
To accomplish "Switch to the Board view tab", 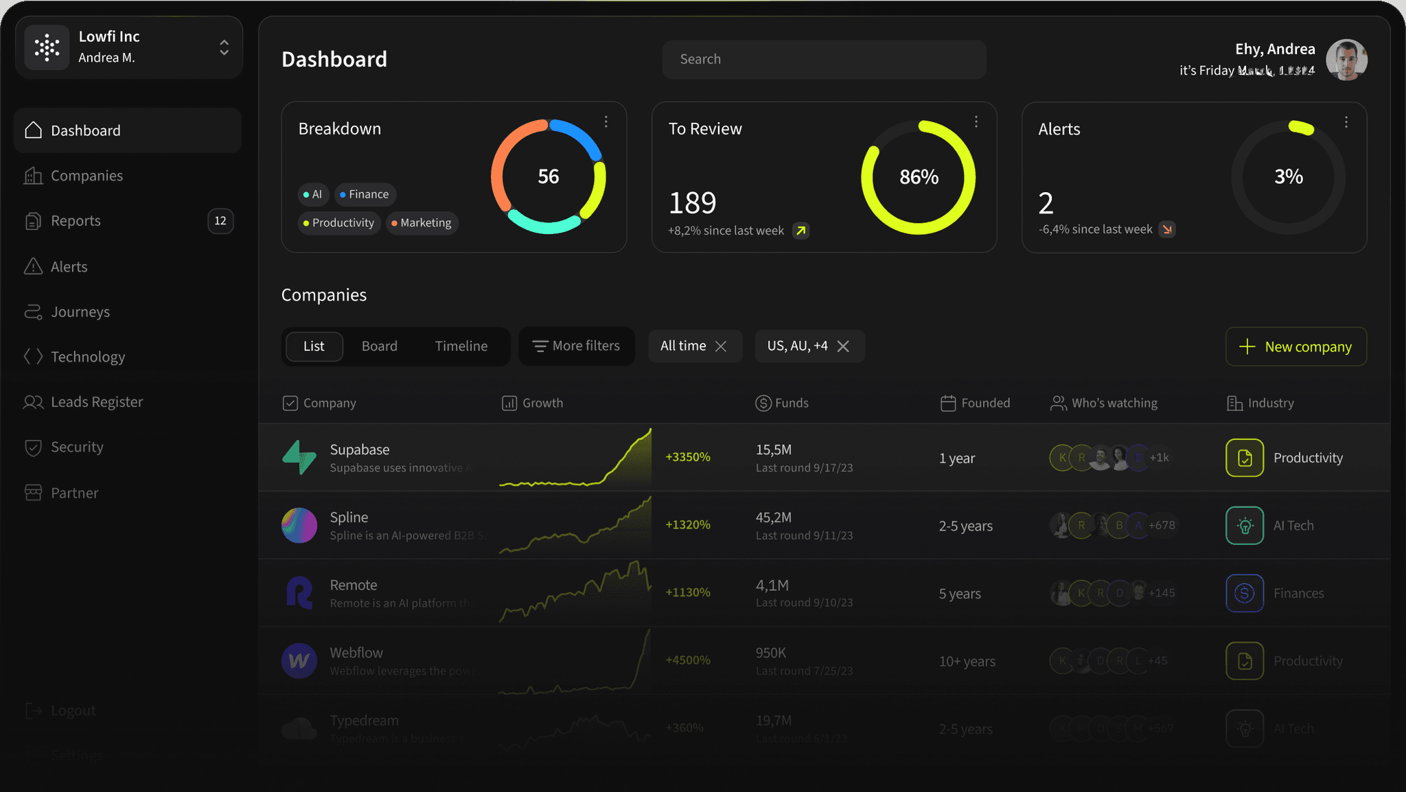I will click(379, 346).
